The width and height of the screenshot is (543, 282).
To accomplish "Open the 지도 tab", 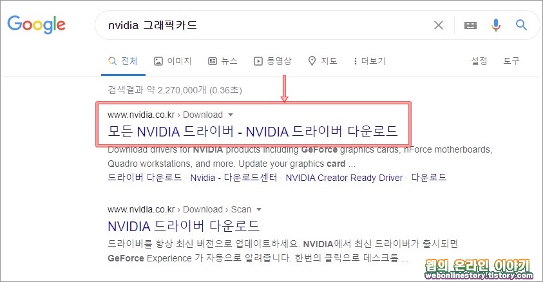I will [x=323, y=61].
